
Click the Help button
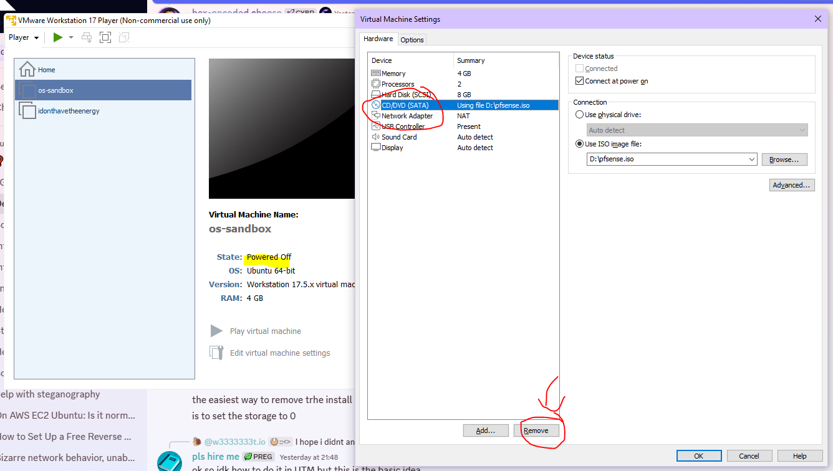pos(800,456)
